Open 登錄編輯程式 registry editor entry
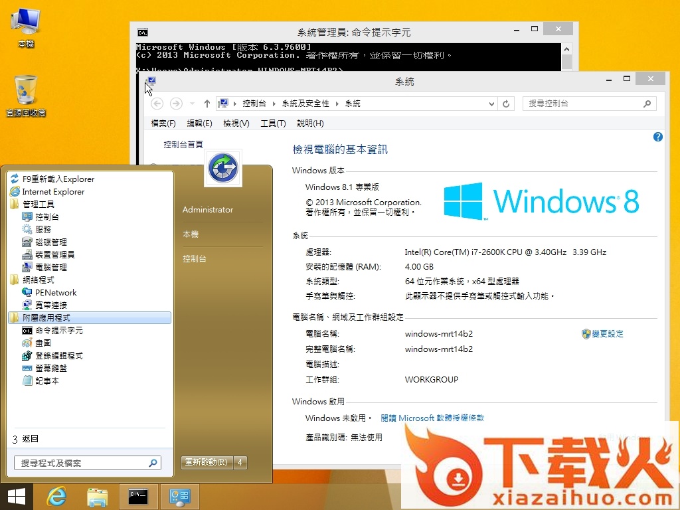This screenshot has height=510, width=680. click(x=58, y=355)
